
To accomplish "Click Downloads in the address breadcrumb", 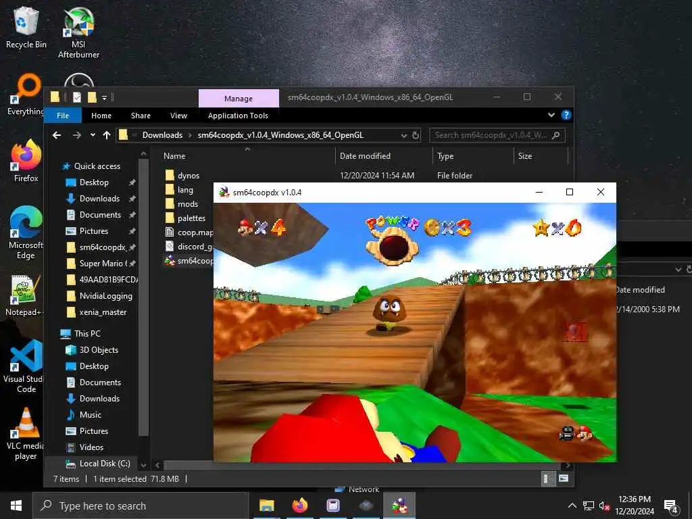I will (x=162, y=135).
